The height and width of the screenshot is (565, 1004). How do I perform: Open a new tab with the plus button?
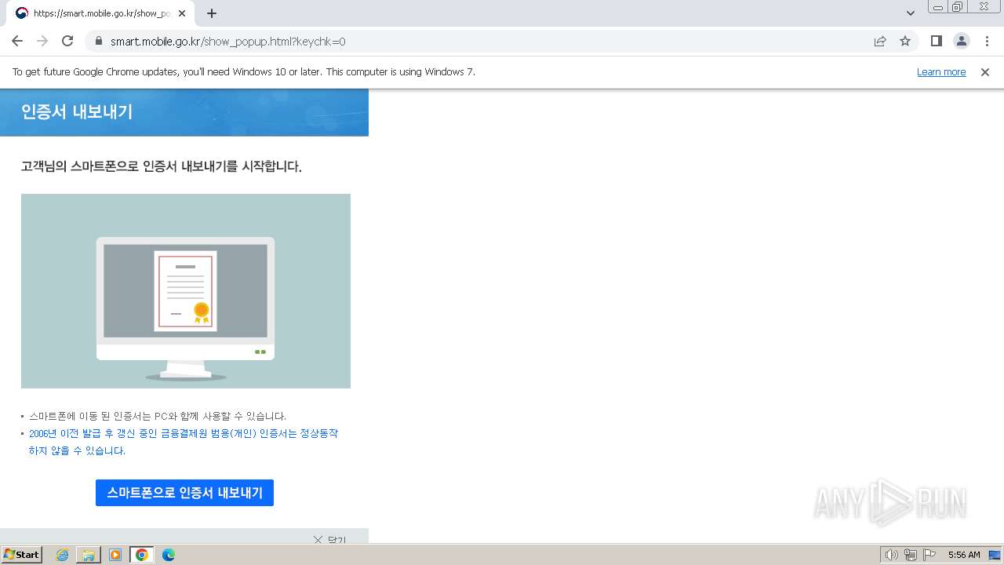coord(212,13)
